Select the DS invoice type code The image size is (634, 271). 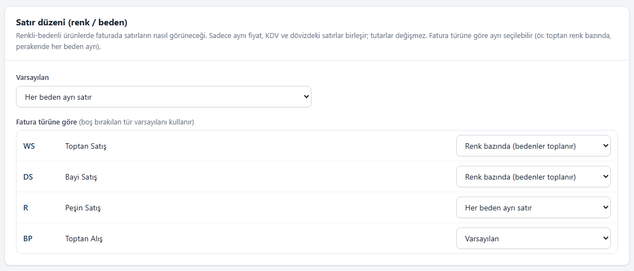[x=28, y=177]
